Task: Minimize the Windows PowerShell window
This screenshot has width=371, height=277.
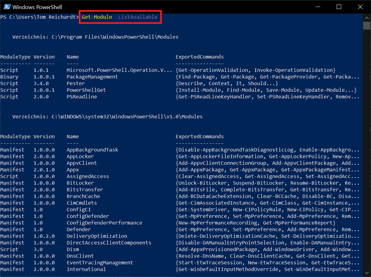Action: [318, 7]
